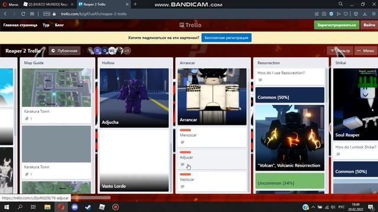This screenshot has height=212, width=378.
Task: Click the Публичная visibility button
Action: point(64,51)
